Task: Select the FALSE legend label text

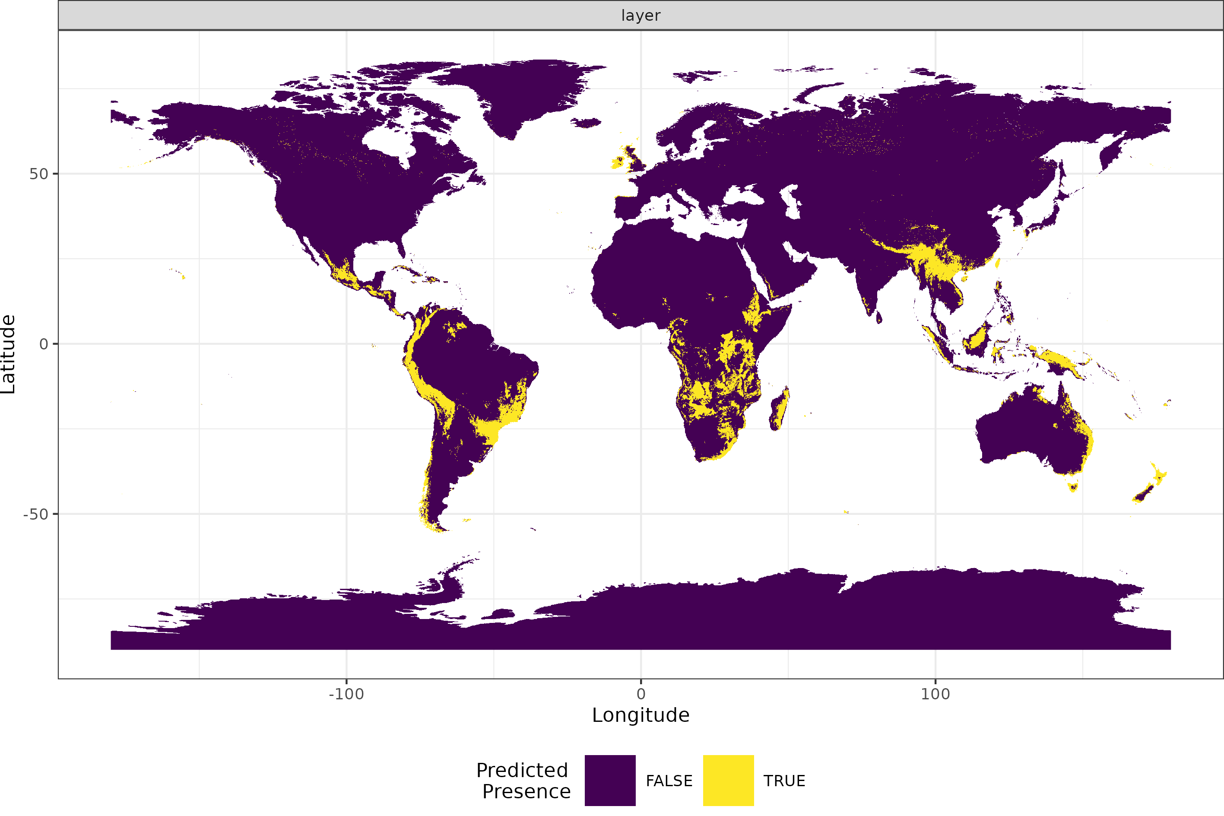Action: [669, 781]
